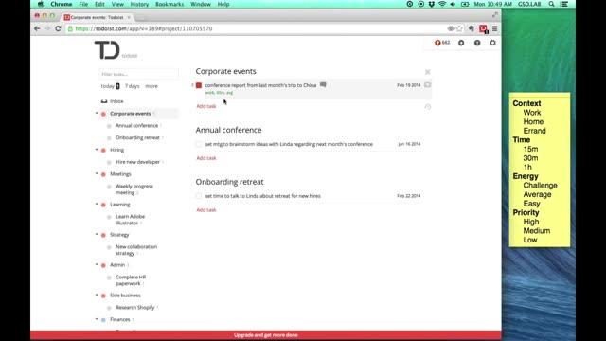Click the Dropbox menu bar icon
The image size is (606, 341).
[x=432, y=4]
